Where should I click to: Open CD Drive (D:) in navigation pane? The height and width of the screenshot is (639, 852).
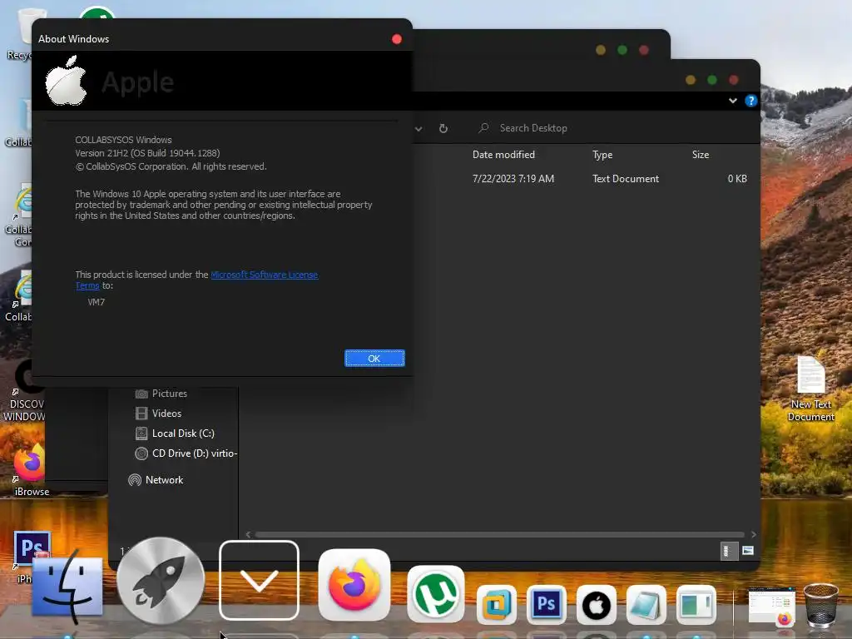click(186, 453)
